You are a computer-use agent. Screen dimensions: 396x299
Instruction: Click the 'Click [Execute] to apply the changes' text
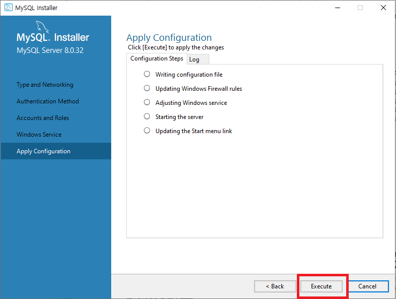176,47
